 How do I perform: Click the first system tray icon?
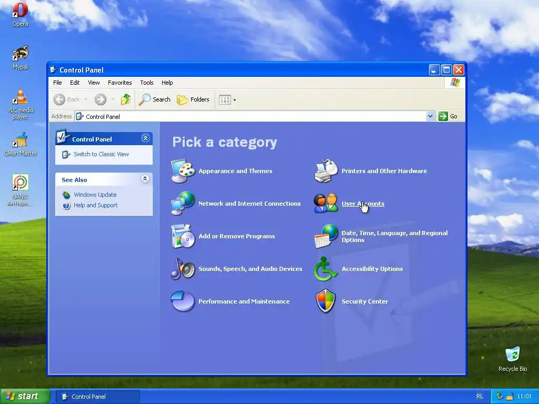[500, 397]
